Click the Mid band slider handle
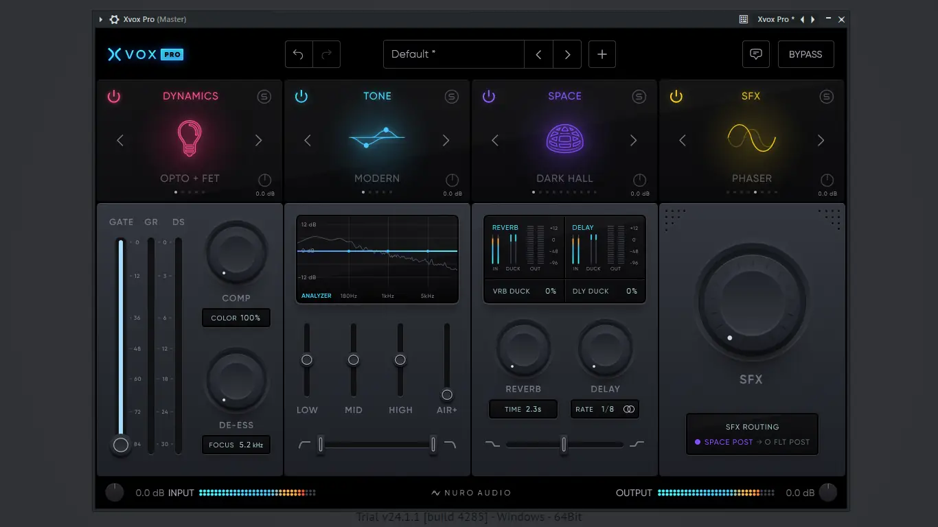The image size is (938, 527). (x=354, y=360)
